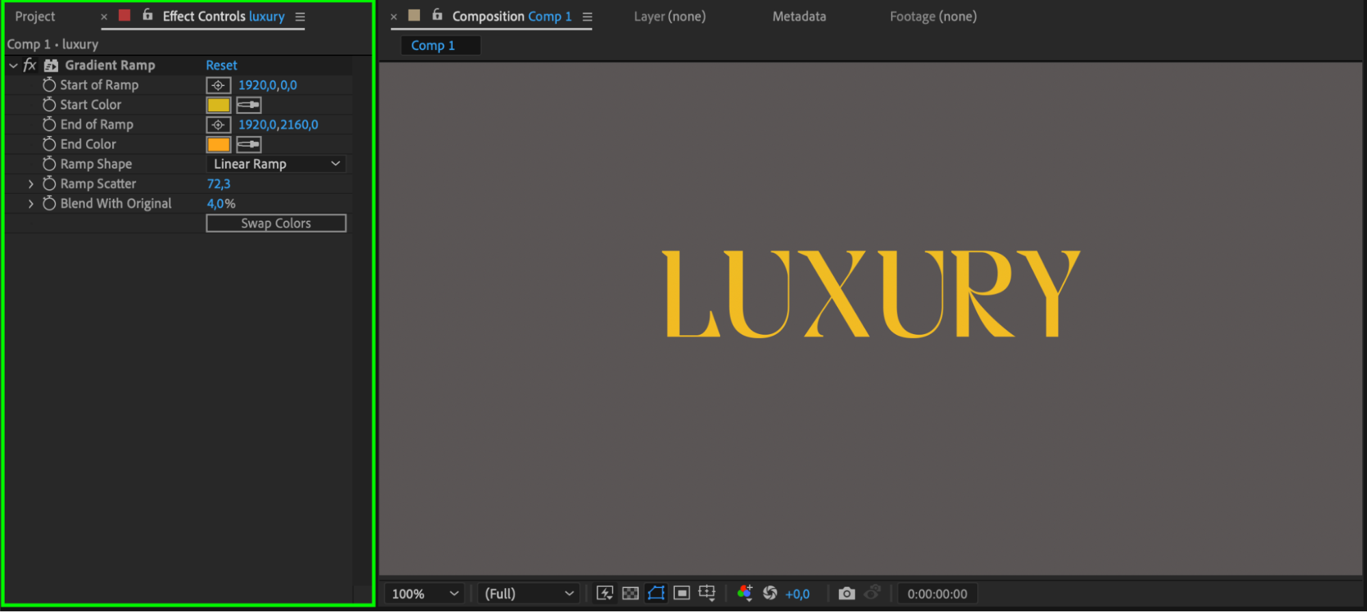Open the End Color swatch
Screen dimensions: 1367x612
[x=218, y=145]
